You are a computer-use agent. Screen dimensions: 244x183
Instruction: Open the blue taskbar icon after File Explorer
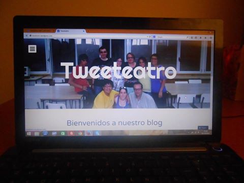click(x=45, y=134)
